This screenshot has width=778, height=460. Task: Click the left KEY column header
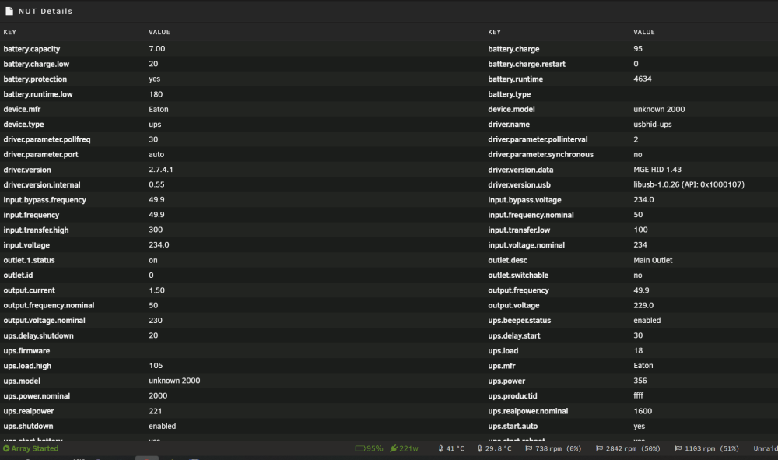[x=10, y=32]
